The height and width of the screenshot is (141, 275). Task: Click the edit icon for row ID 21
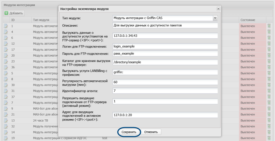(6, 115)
